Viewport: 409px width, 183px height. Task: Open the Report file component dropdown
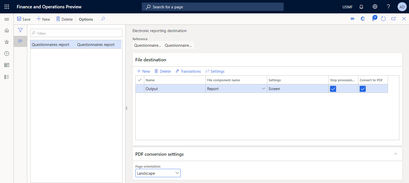[263, 89]
